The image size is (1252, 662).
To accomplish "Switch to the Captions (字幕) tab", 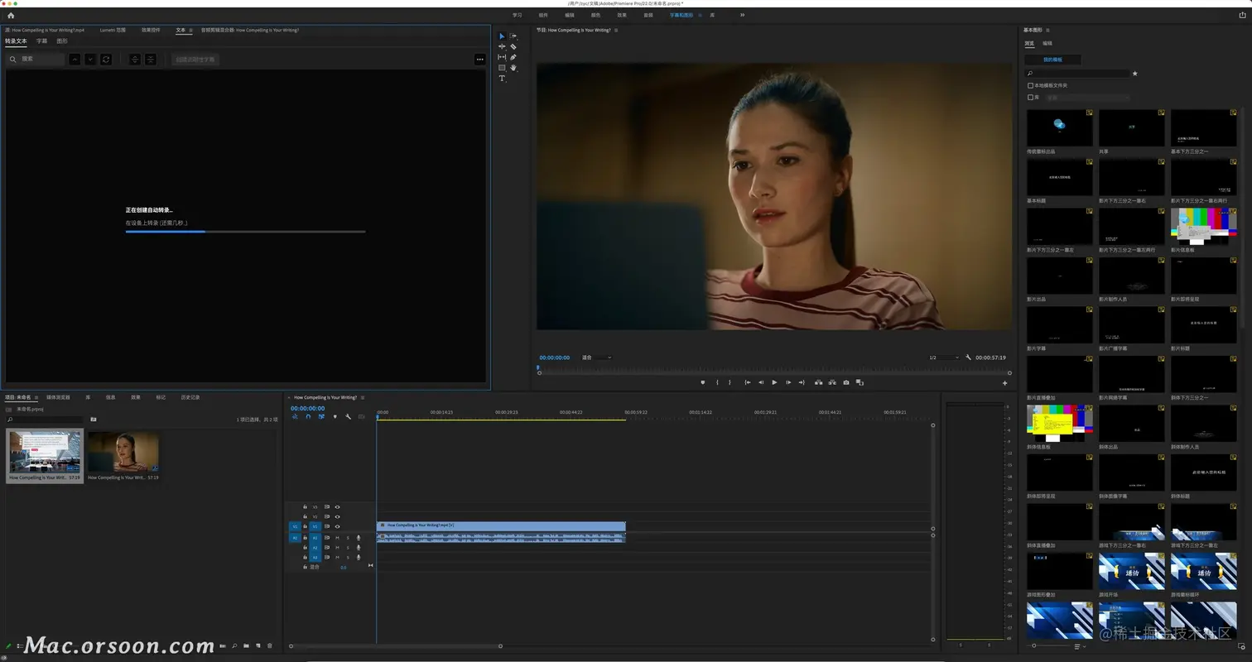I will click(x=41, y=41).
